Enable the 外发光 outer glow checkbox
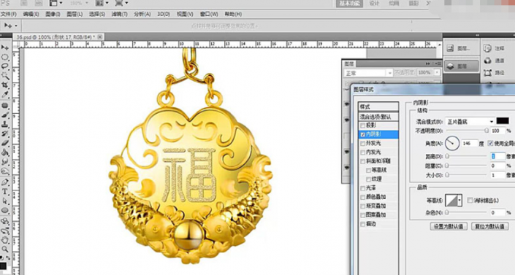The image size is (515, 275). click(362, 144)
